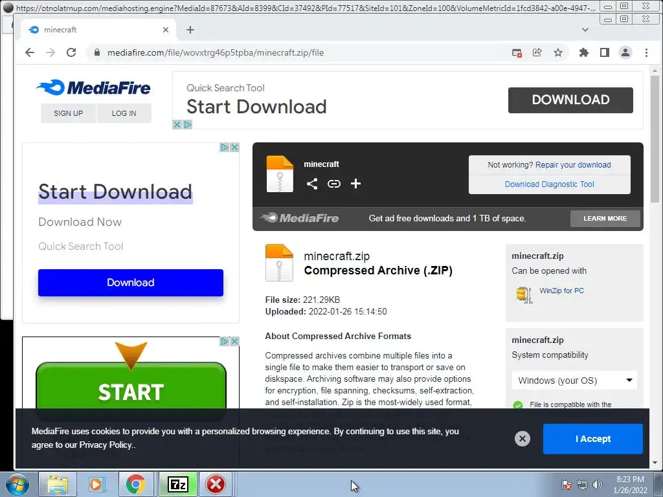663x497 pixels.
Task: Click the Download Now ad text
Action: pyautogui.click(x=80, y=222)
